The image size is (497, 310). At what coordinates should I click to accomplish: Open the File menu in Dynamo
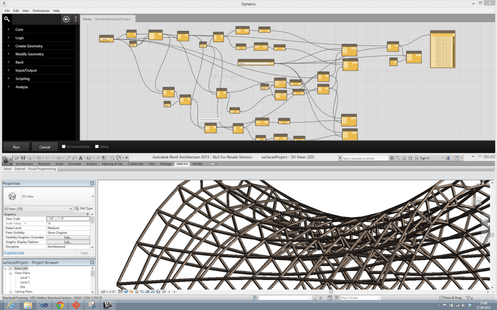click(7, 11)
